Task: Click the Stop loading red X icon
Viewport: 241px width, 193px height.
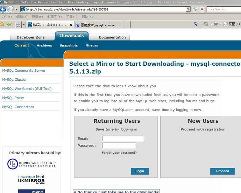Action: 202,9
